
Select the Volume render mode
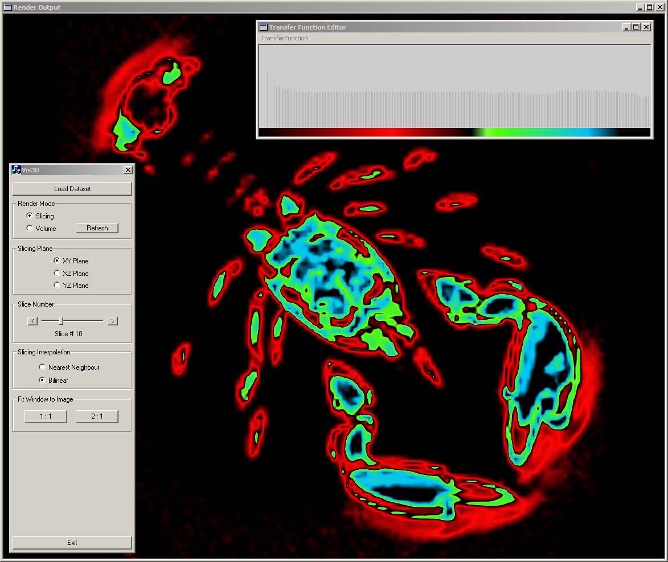(30, 228)
